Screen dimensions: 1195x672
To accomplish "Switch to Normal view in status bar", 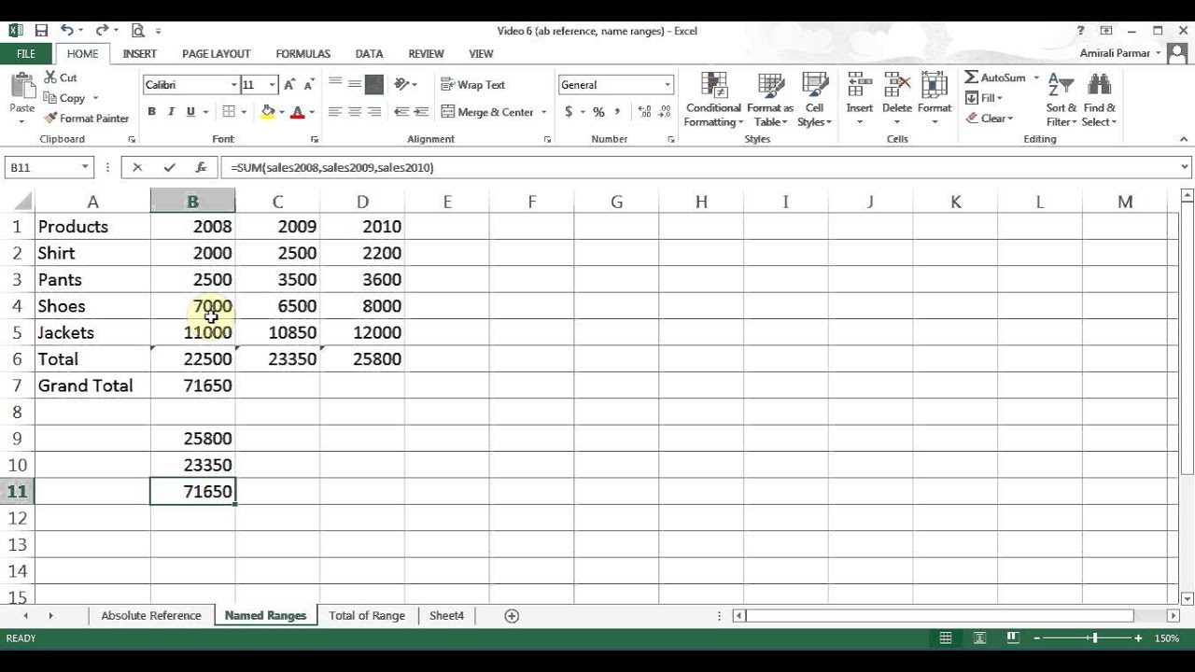I will tap(946, 638).
